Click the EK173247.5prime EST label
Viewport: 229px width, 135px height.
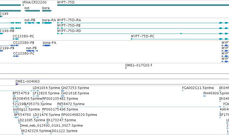point(61,120)
